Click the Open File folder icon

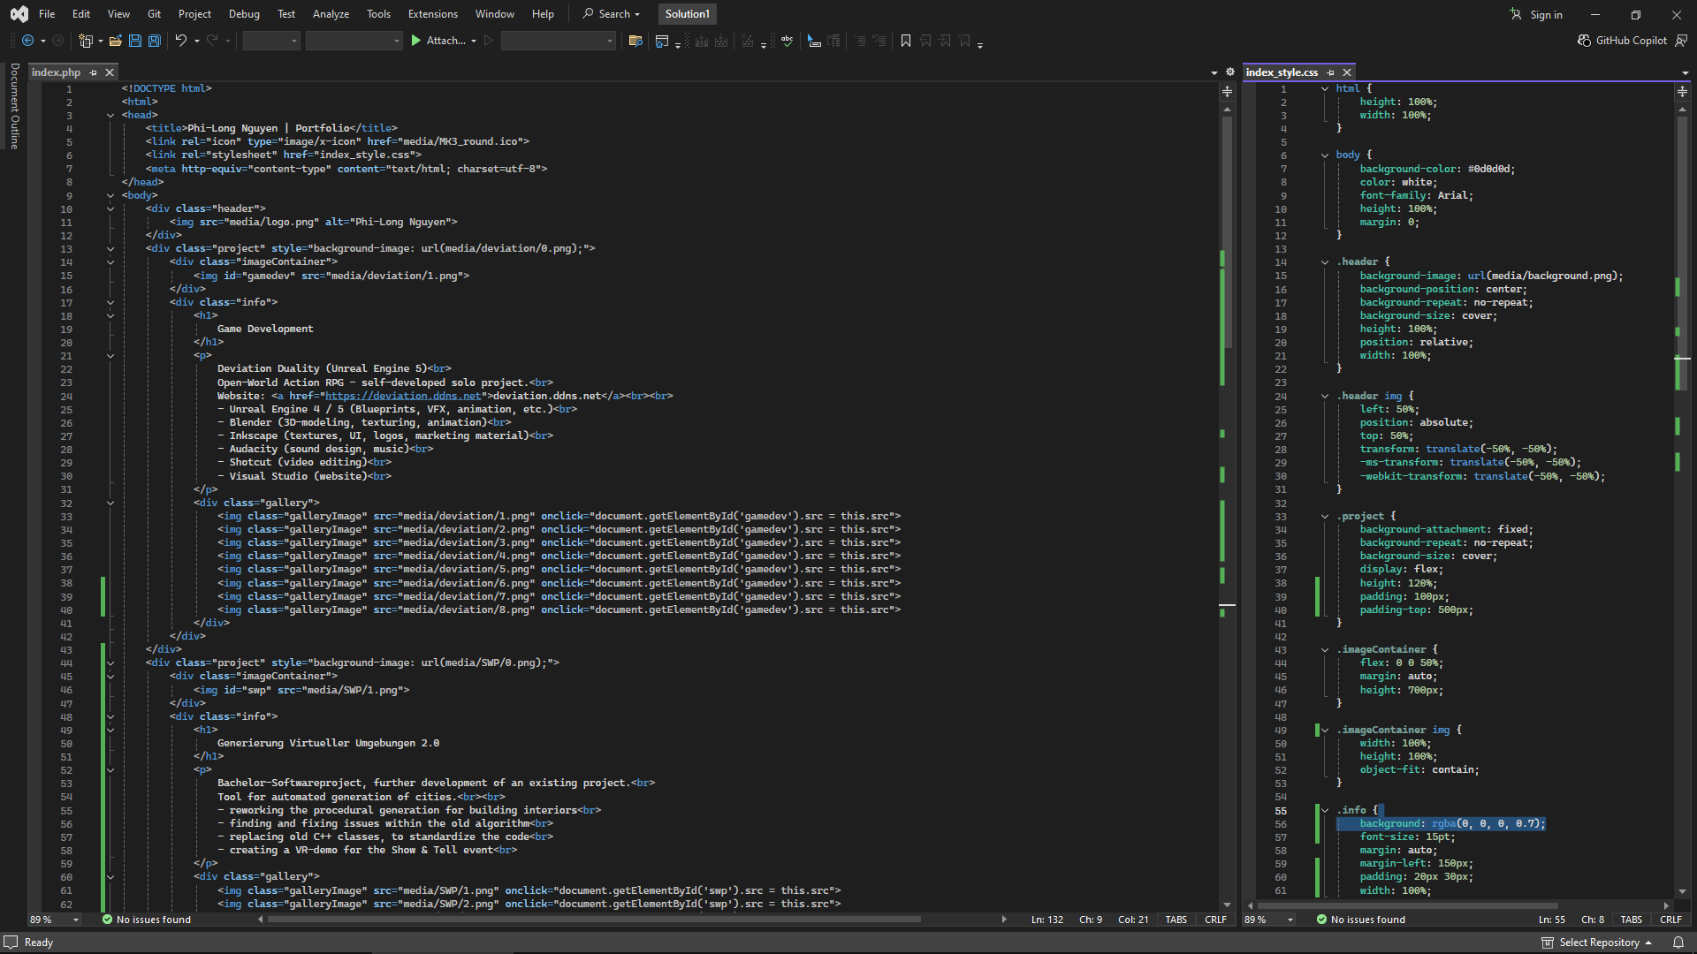click(115, 41)
